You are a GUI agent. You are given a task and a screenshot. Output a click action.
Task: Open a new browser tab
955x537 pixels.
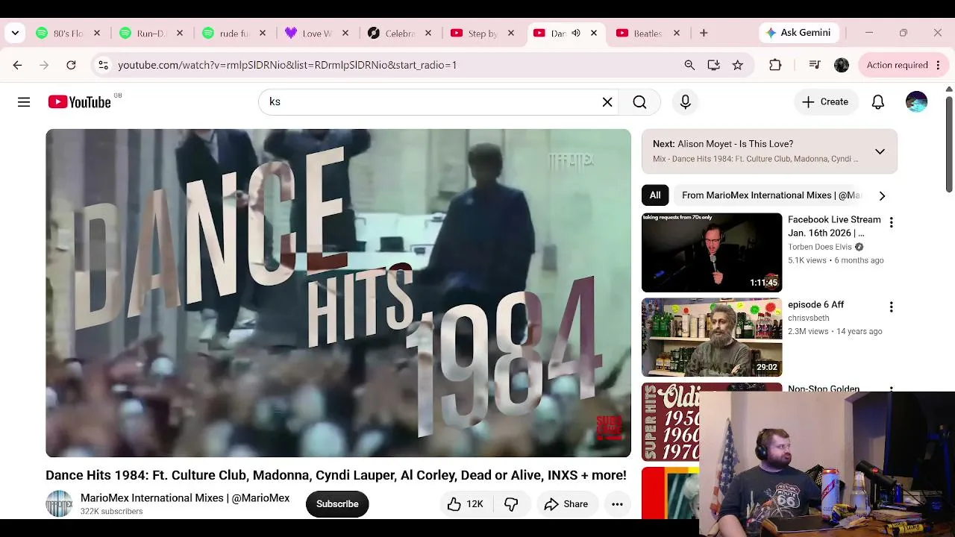[704, 33]
